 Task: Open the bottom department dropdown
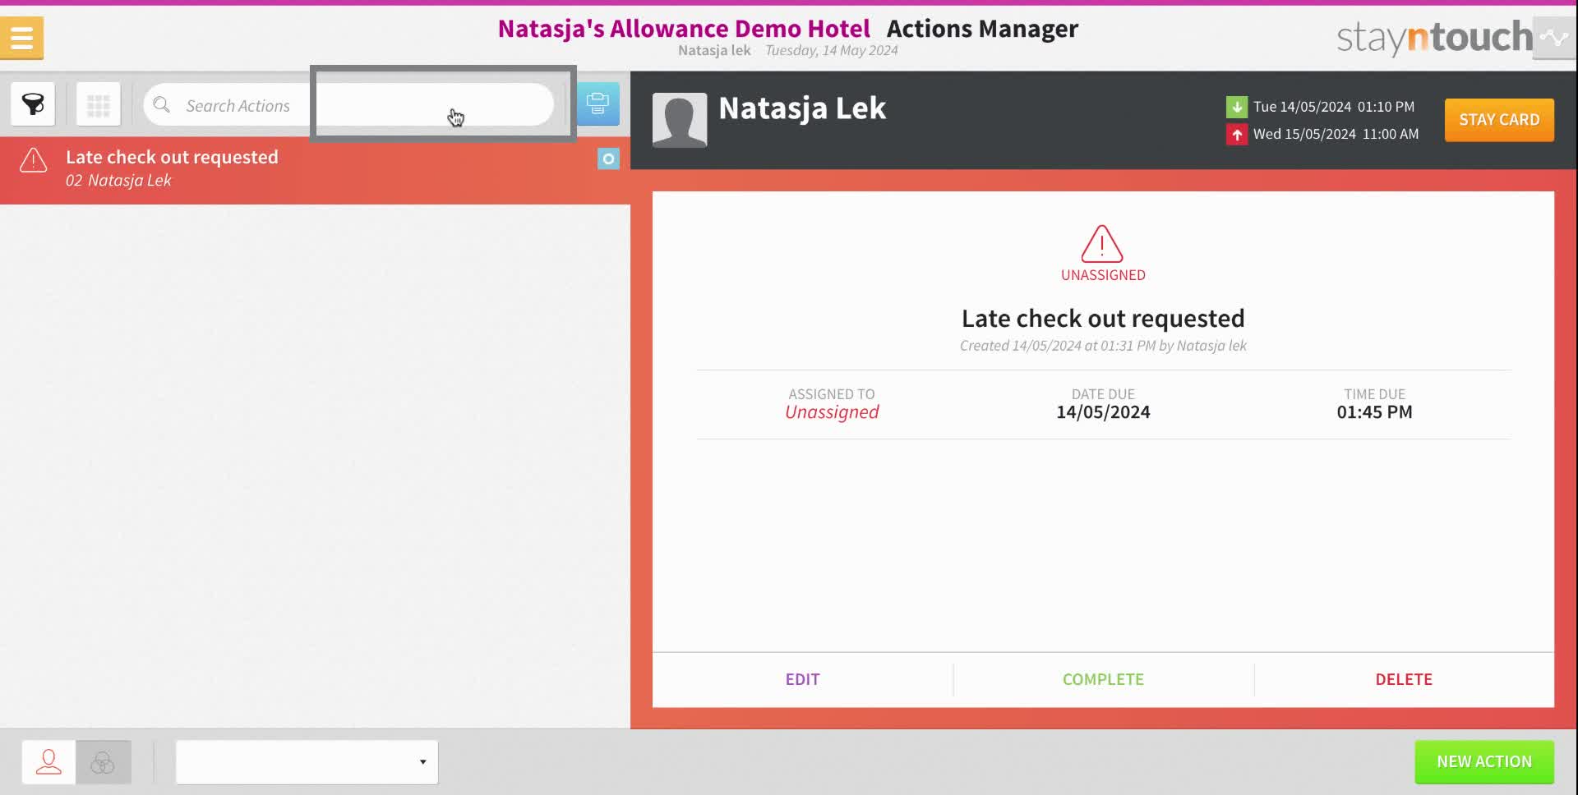[307, 762]
